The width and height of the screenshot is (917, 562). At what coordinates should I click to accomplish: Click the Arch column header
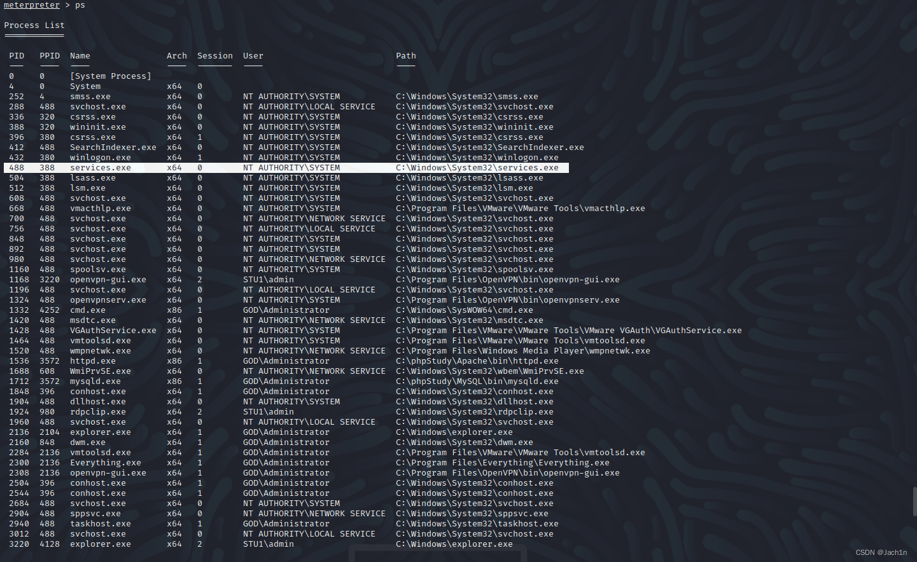177,56
